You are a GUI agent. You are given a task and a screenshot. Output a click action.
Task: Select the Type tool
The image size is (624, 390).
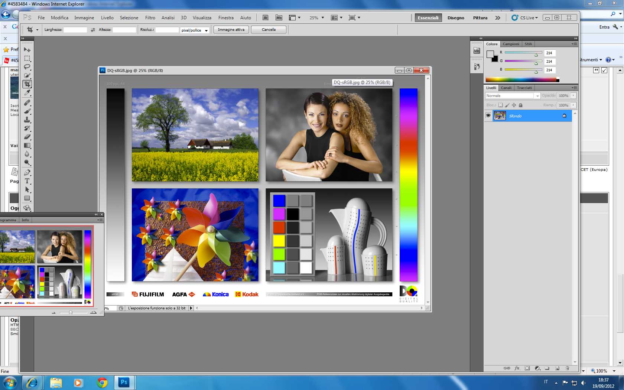[27, 181]
